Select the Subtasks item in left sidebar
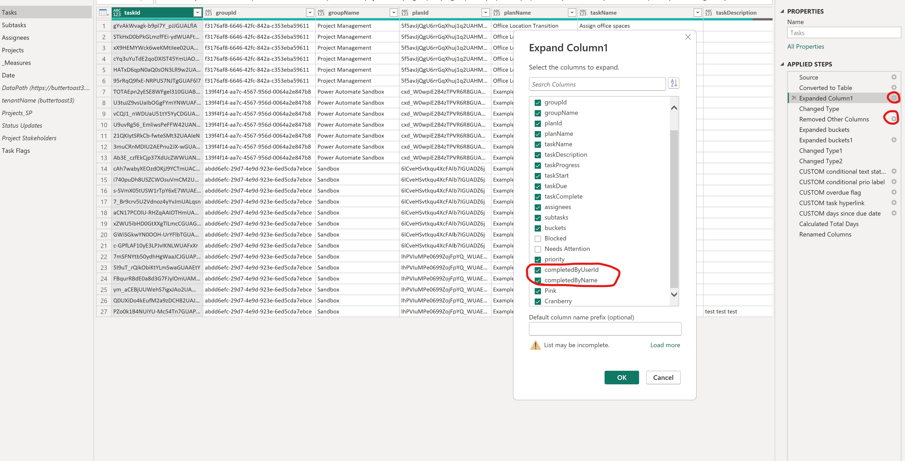The image size is (905, 461). (15, 25)
